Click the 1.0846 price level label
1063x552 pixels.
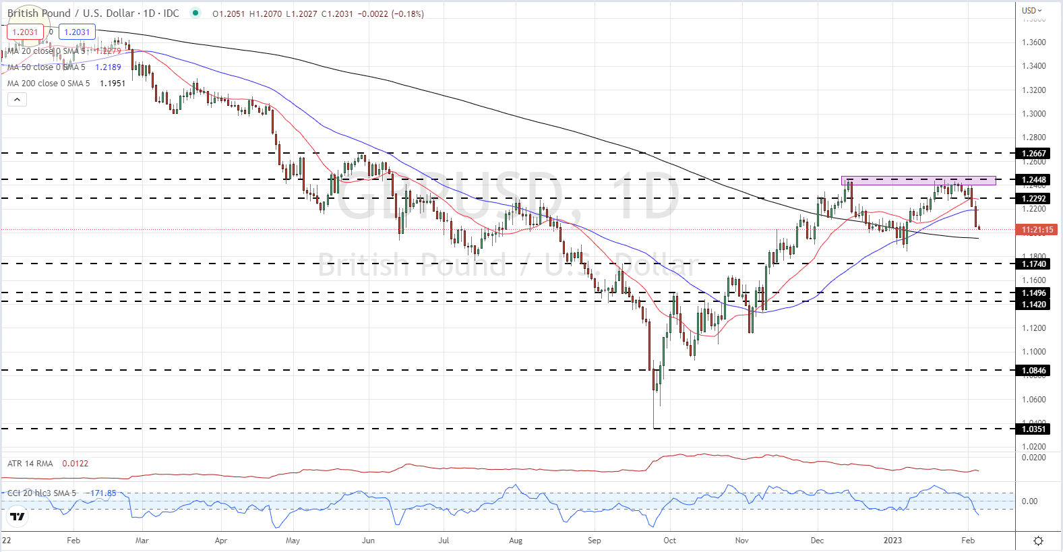(1034, 371)
